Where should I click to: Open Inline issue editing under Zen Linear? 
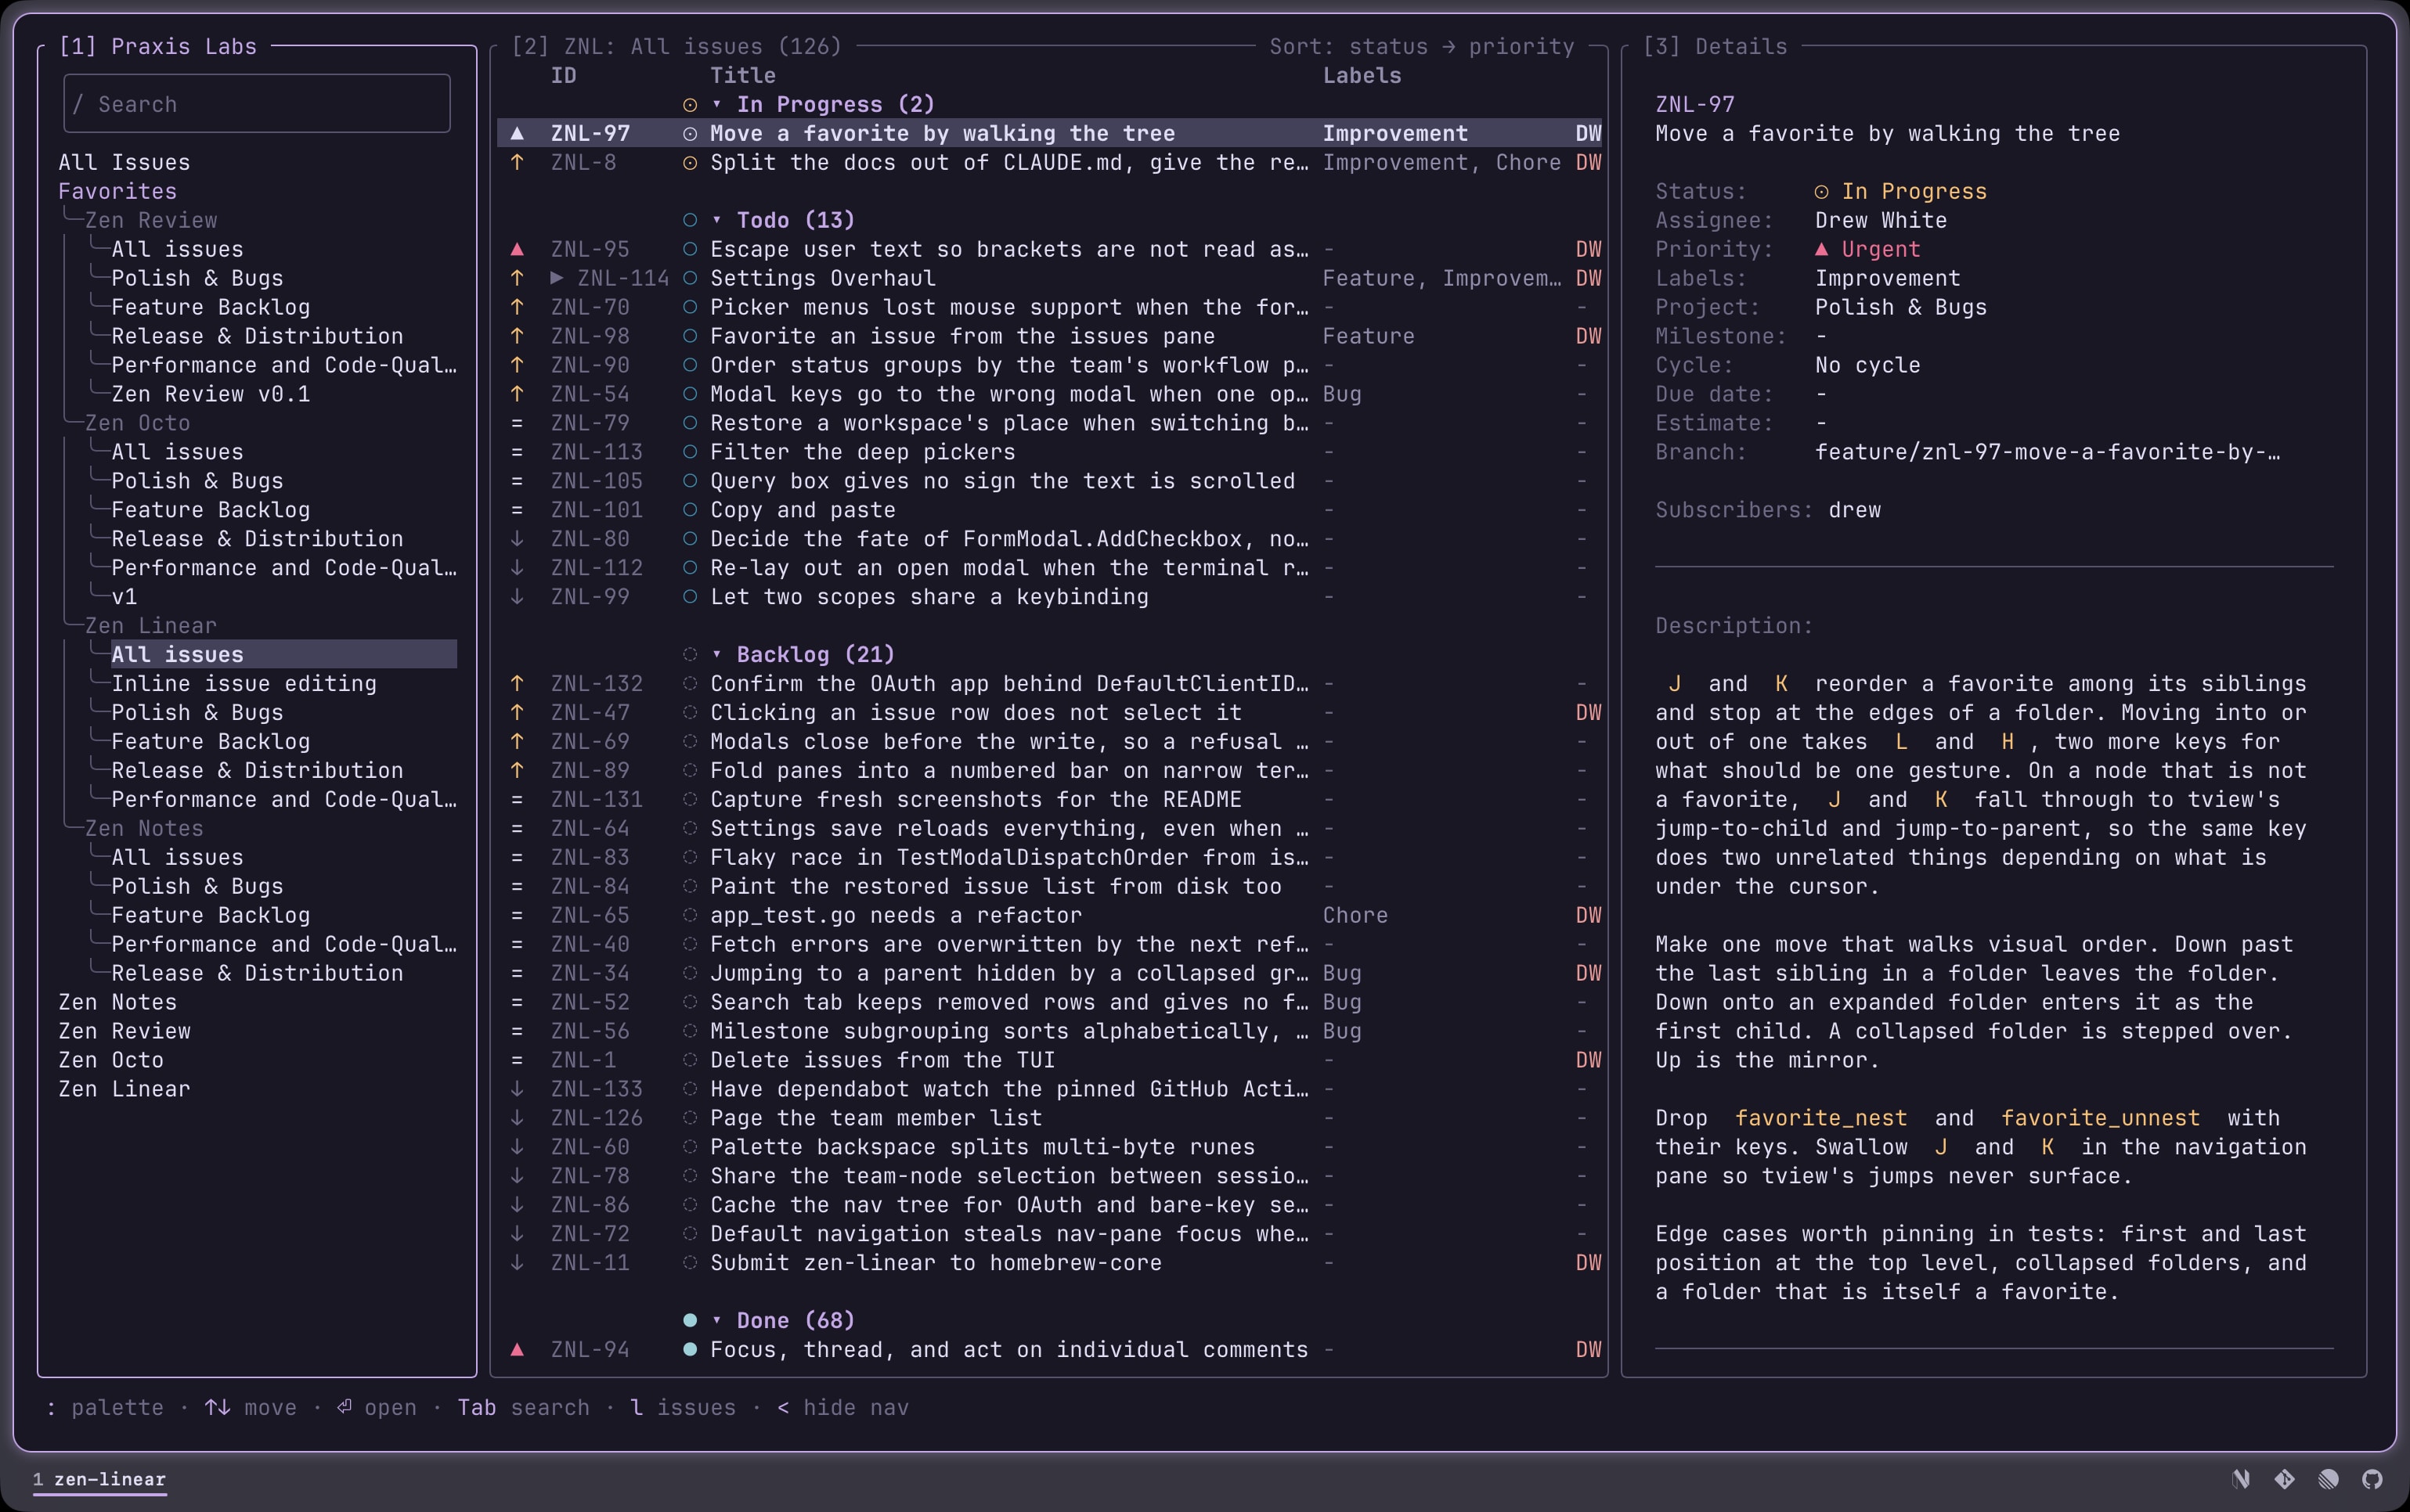point(244,683)
